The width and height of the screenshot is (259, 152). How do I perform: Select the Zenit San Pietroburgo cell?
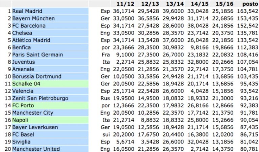click(50, 98)
